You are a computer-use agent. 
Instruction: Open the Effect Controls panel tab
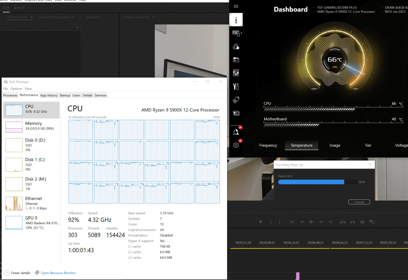click(x=17, y=17)
